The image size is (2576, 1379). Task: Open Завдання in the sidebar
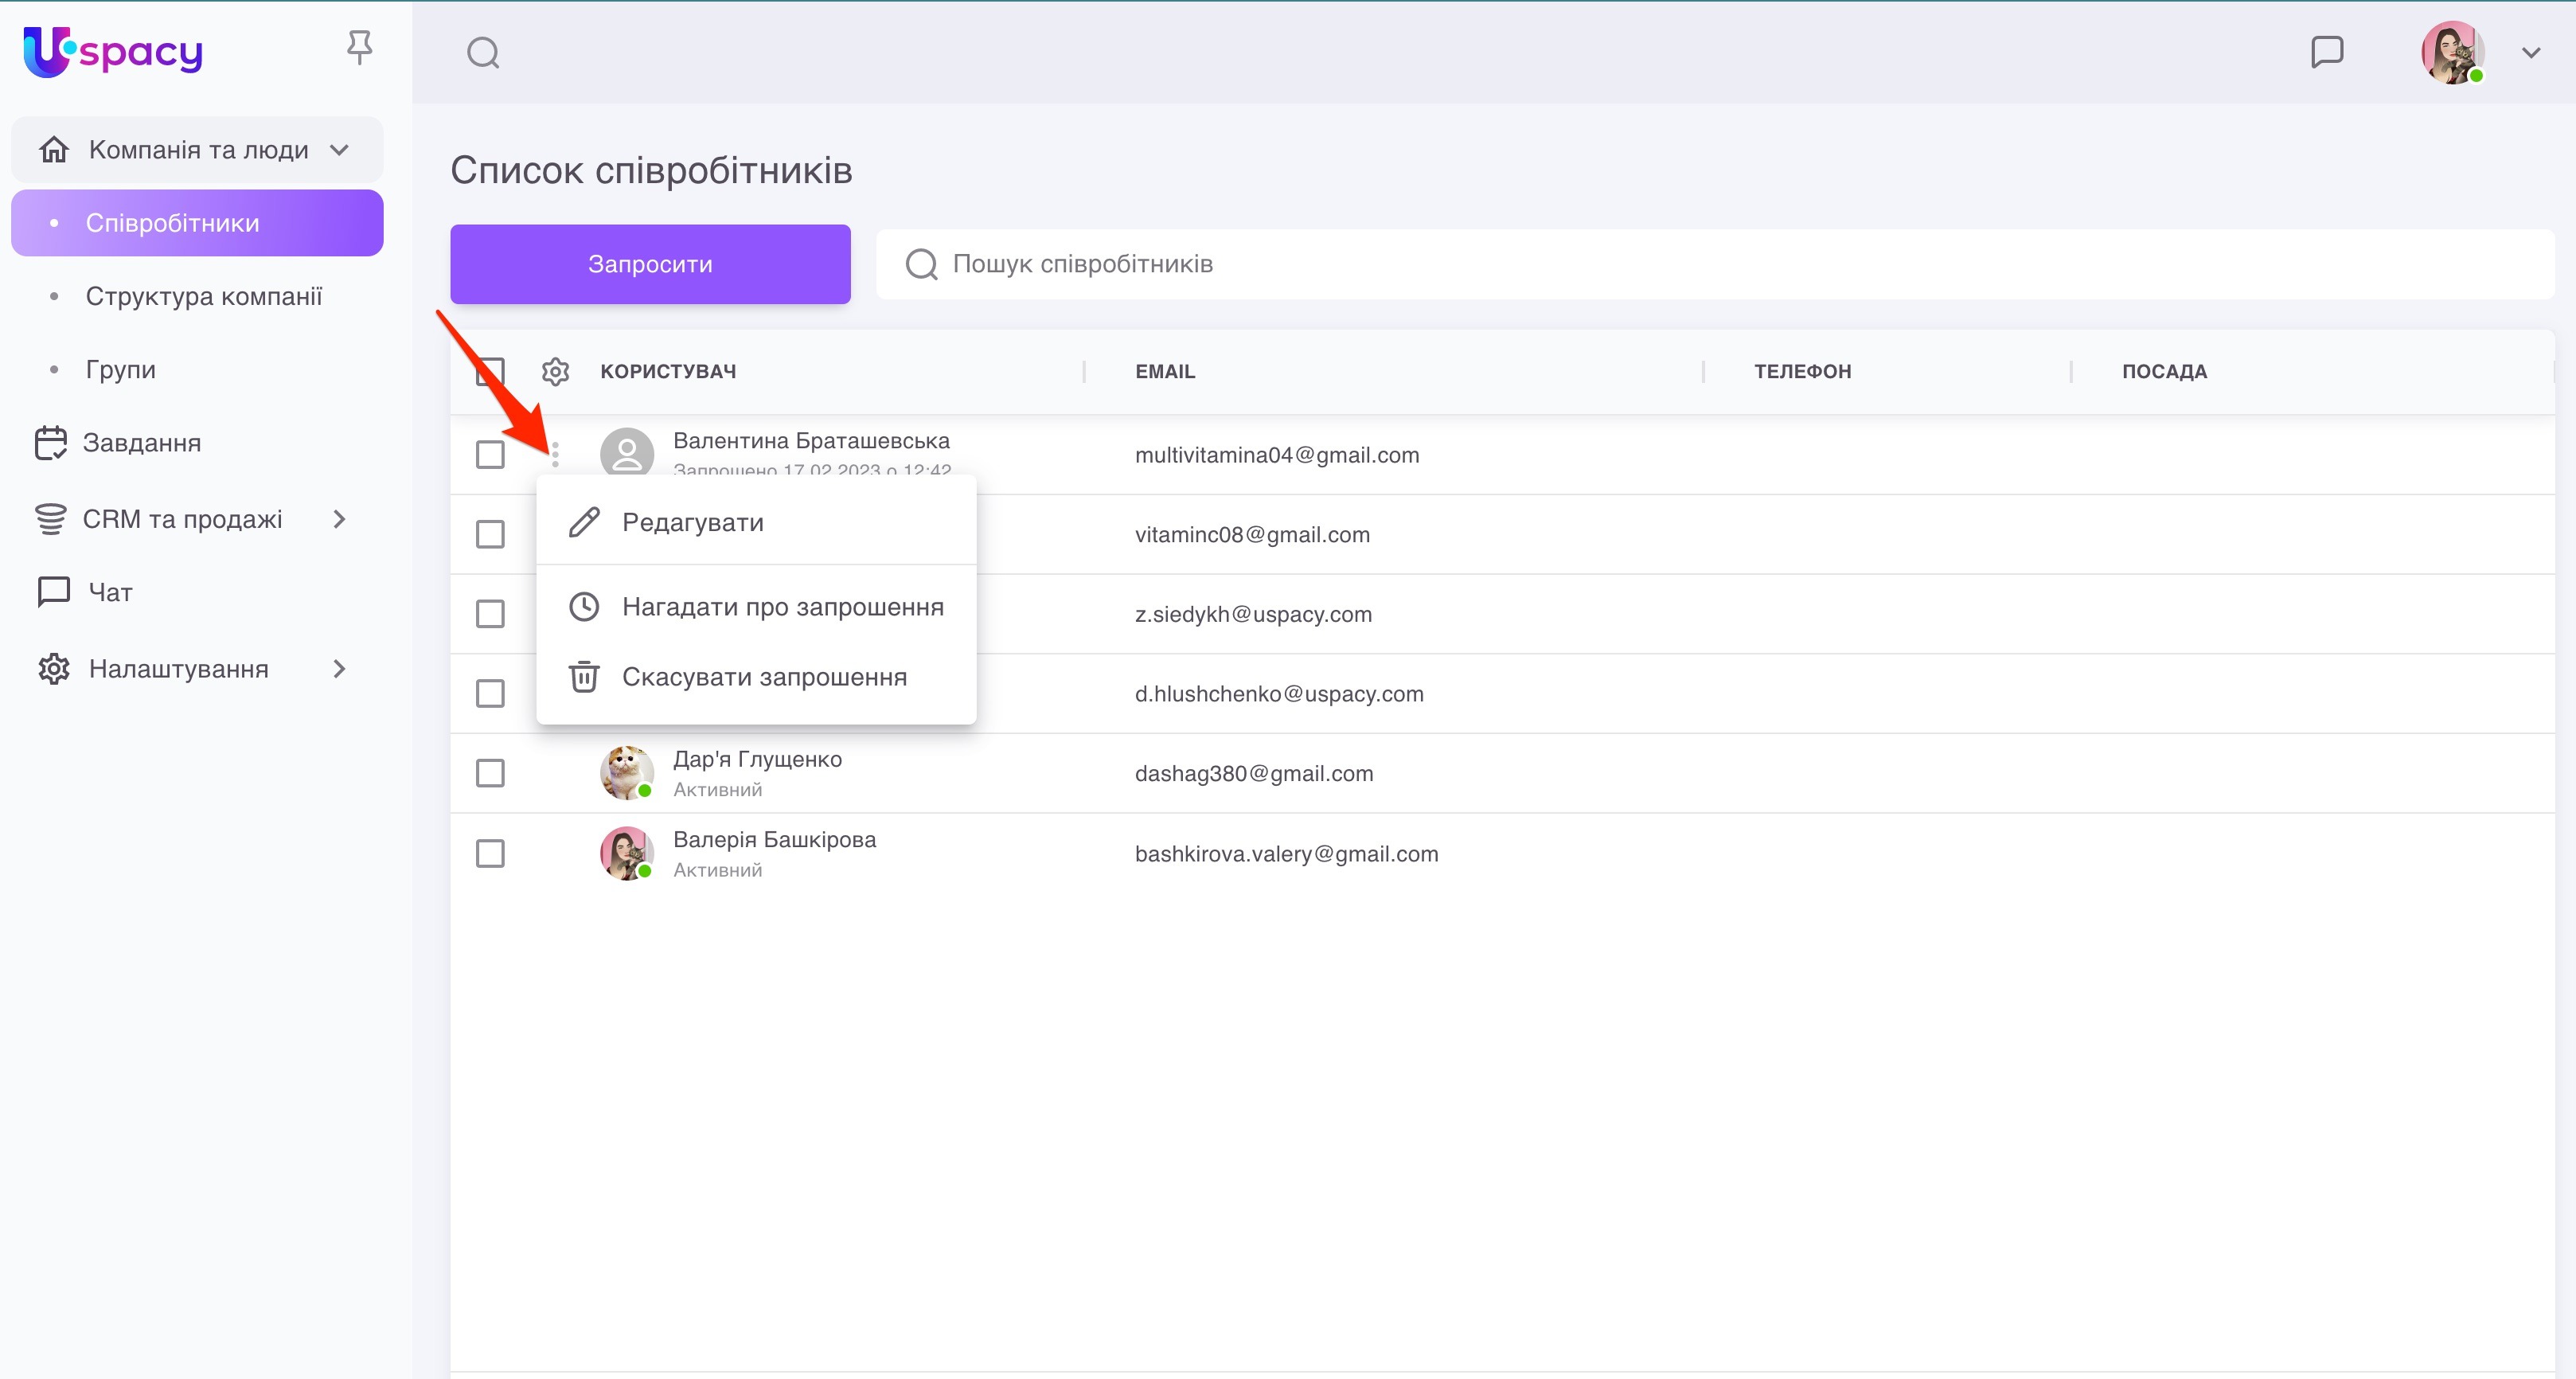click(x=141, y=443)
